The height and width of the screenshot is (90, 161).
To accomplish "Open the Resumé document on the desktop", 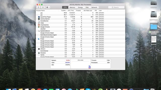I will 154,39.
